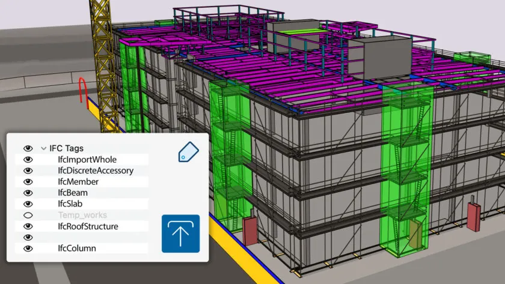Hide the IfcSlab tag
Screen dimensions: 505x284
pyautogui.click(x=27, y=204)
